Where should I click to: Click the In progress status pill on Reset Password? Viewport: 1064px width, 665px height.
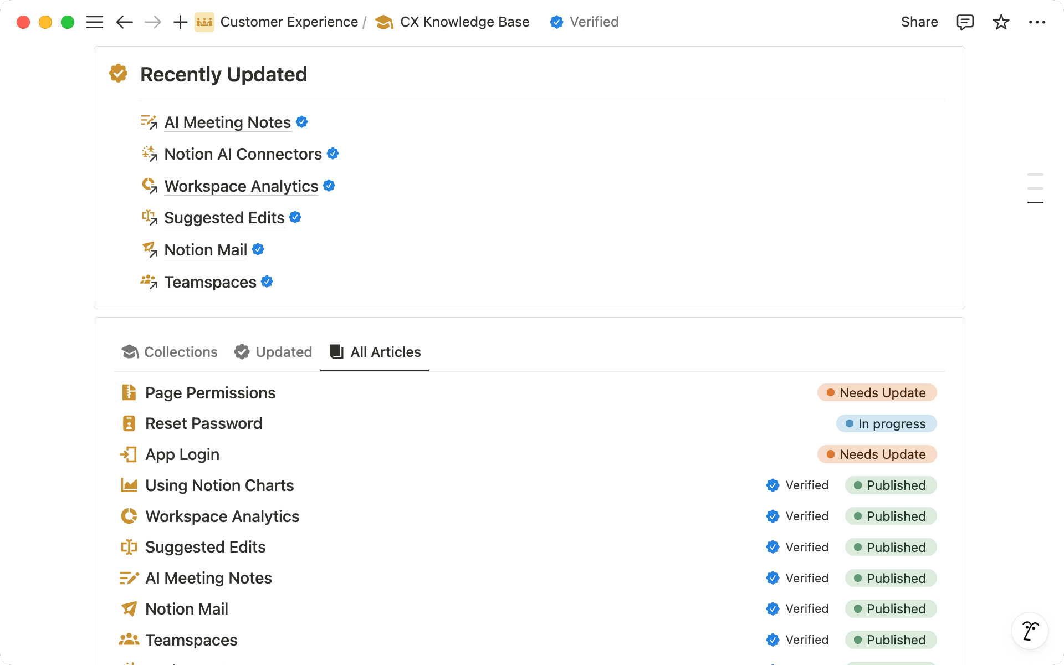tap(886, 423)
